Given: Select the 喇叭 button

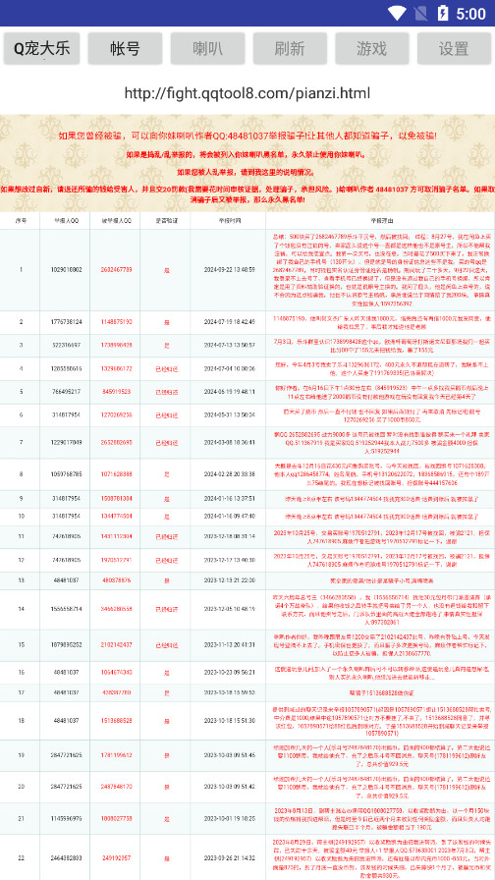Looking at the screenshot, I should pos(207,49).
